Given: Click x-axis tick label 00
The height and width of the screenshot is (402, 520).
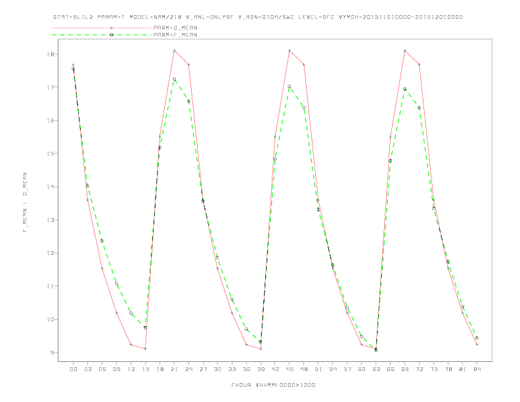Looking at the screenshot, I should tap(74, 369).
